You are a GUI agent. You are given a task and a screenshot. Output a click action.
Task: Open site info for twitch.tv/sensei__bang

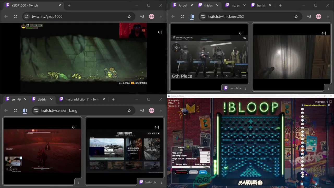click(36, 110)
